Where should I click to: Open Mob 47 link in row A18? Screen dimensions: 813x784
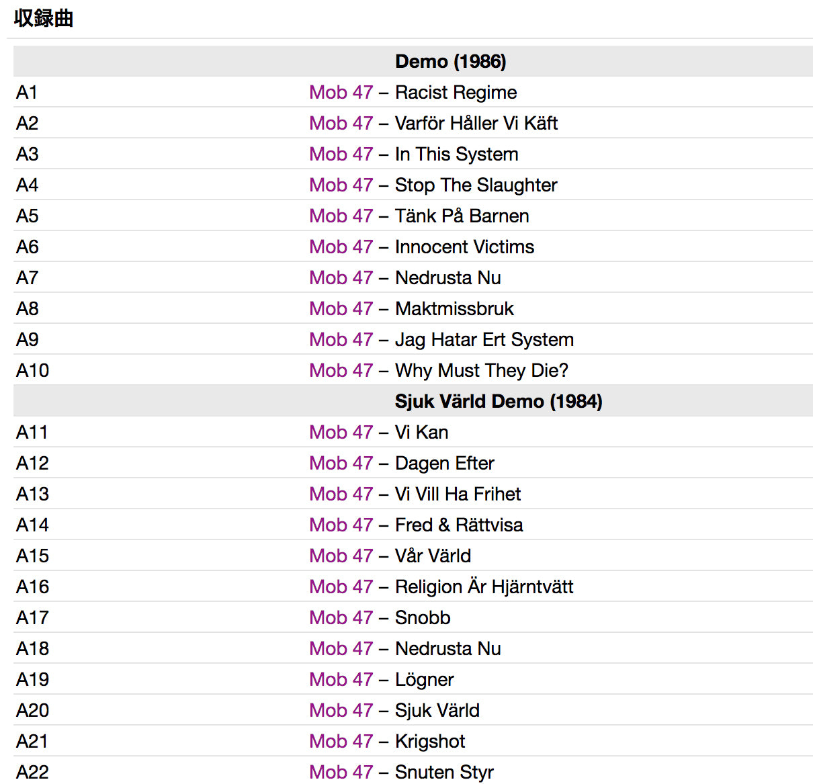coord(341,648)
